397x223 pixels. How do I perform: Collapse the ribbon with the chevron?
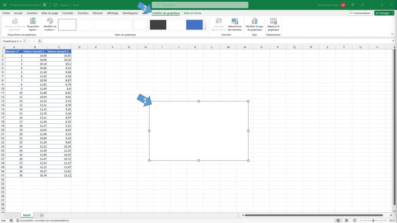click(x=392, y=34)
